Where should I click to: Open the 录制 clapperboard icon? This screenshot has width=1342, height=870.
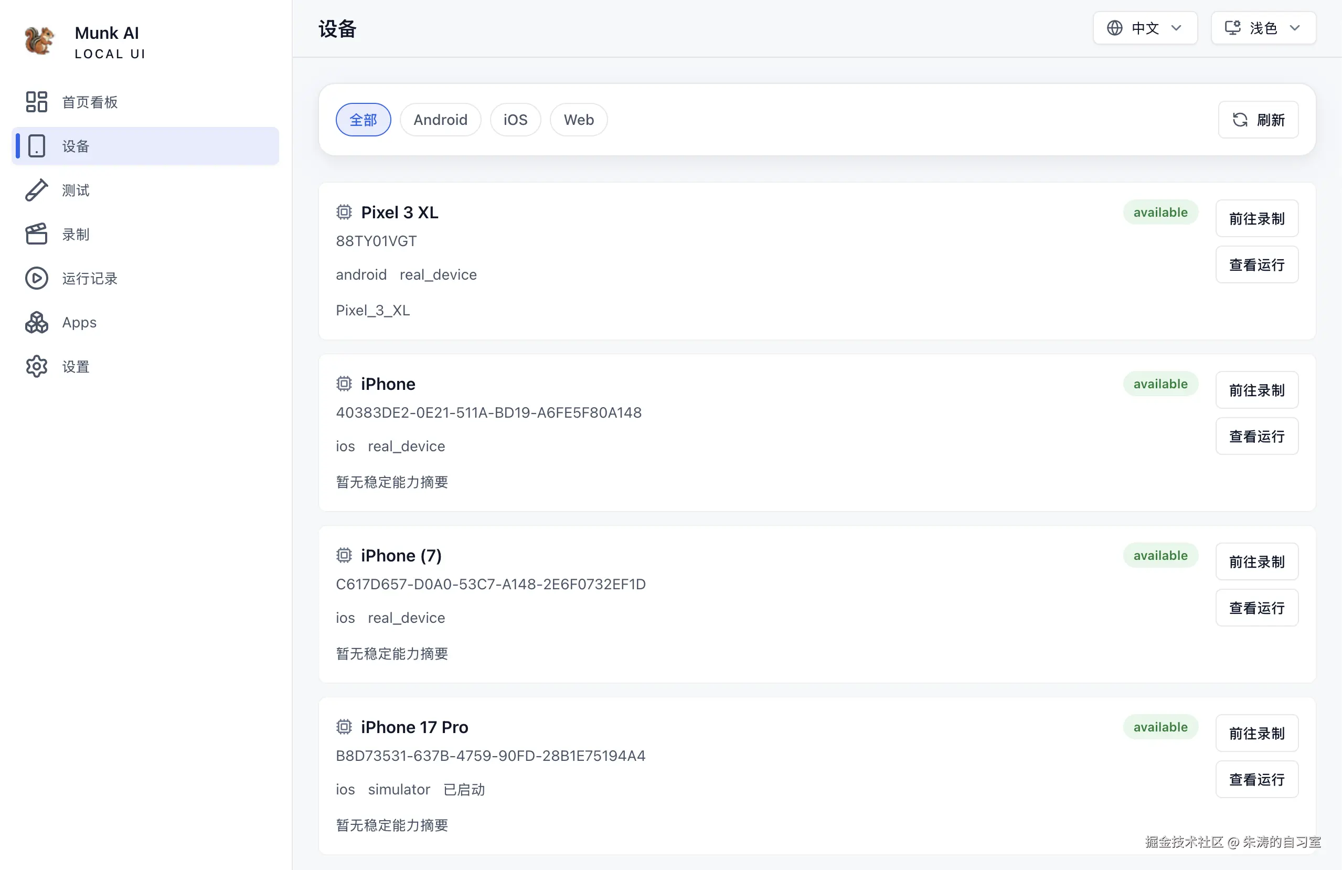tap(37, 234)
